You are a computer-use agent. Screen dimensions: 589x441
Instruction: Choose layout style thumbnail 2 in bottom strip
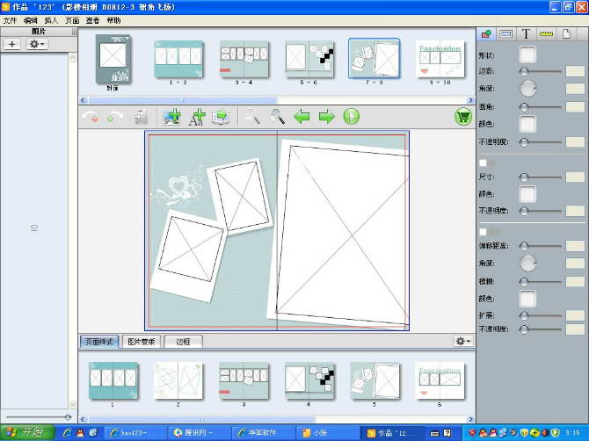(178, 380)
